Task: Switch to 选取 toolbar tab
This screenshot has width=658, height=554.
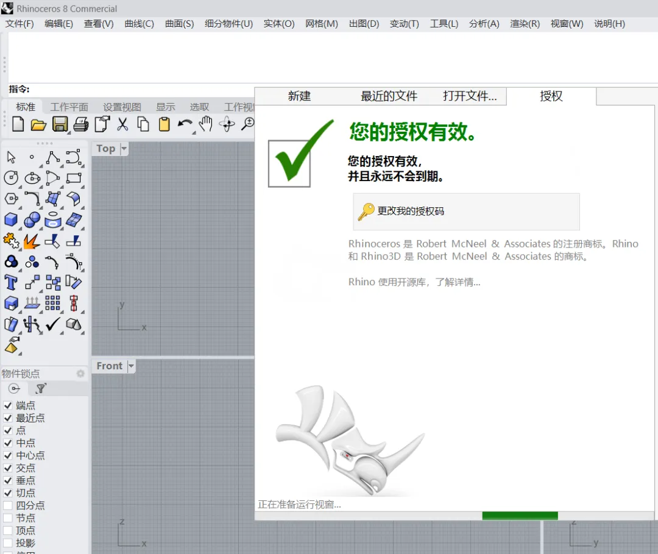Action: [x=199, y=107]
